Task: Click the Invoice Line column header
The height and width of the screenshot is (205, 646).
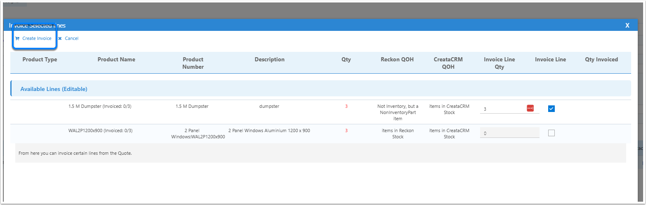Action: pyautogui.click(x=550, y=59)
